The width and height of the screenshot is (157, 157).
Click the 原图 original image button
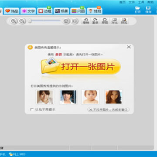[105, 21]
